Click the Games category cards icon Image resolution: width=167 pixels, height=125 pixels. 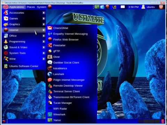pyautogui.click(x=6, y=18)
